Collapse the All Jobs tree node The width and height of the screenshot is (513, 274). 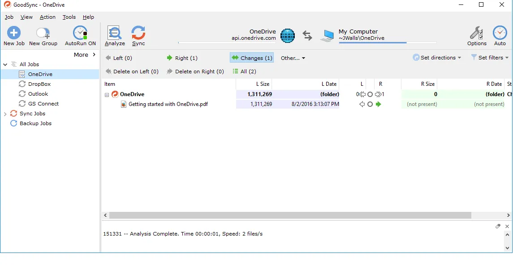tap(5, 64)
